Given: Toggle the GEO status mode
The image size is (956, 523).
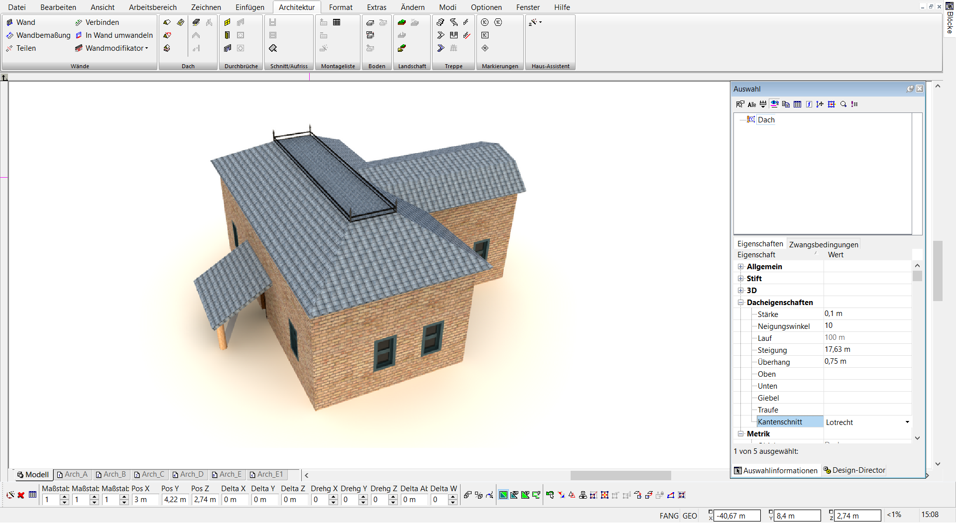Looking at the screenshot, I should (690, 516).
